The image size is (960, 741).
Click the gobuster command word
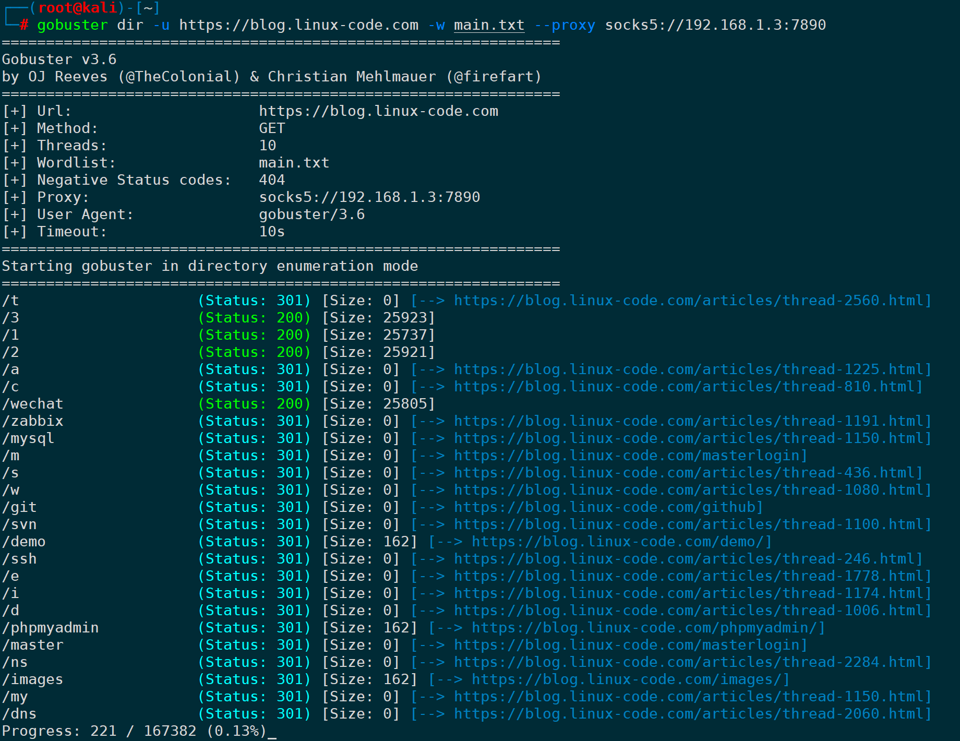click(73, 25)
